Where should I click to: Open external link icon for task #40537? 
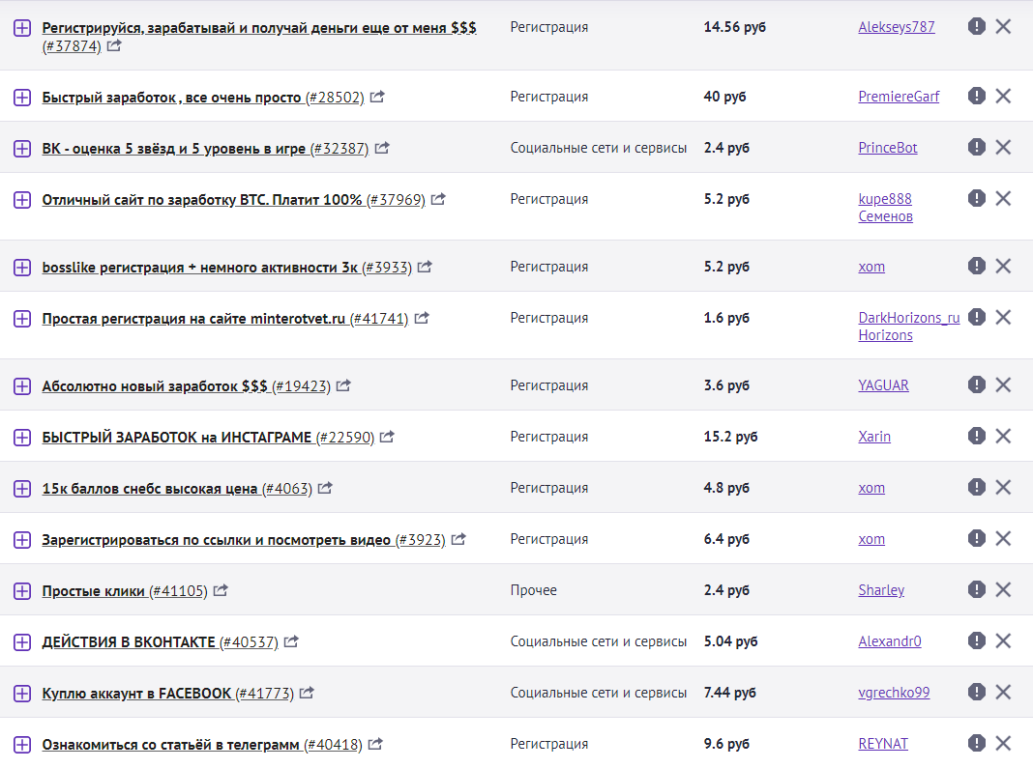(x=291, y=641)
